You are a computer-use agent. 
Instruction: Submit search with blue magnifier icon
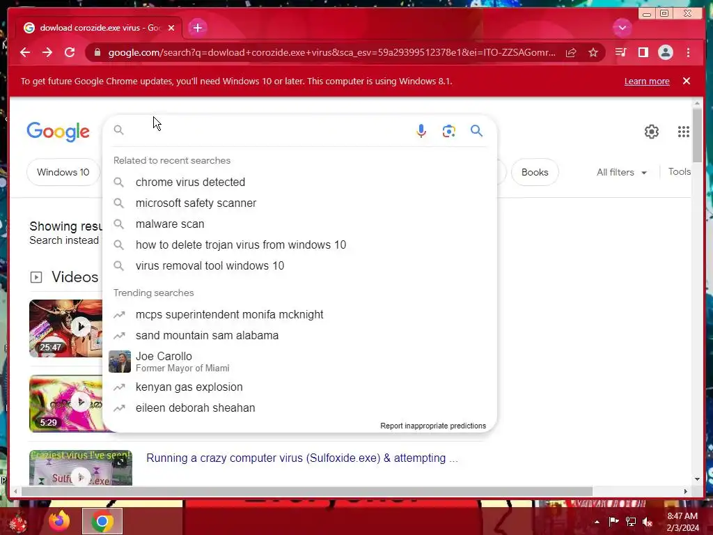tap(476, 131)
